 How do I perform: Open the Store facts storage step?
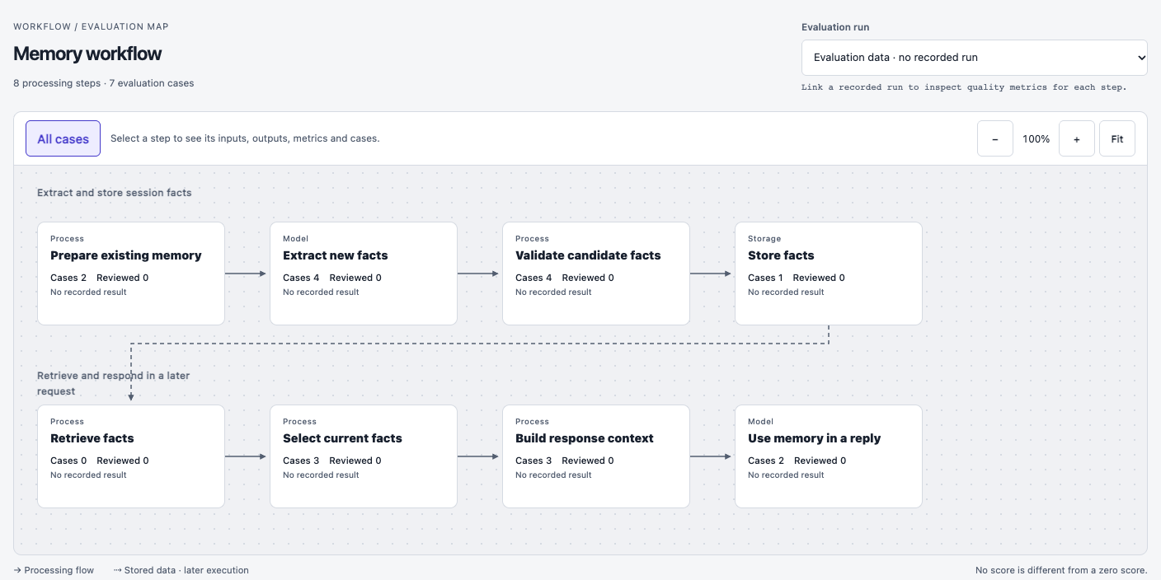tap(829, 274)
